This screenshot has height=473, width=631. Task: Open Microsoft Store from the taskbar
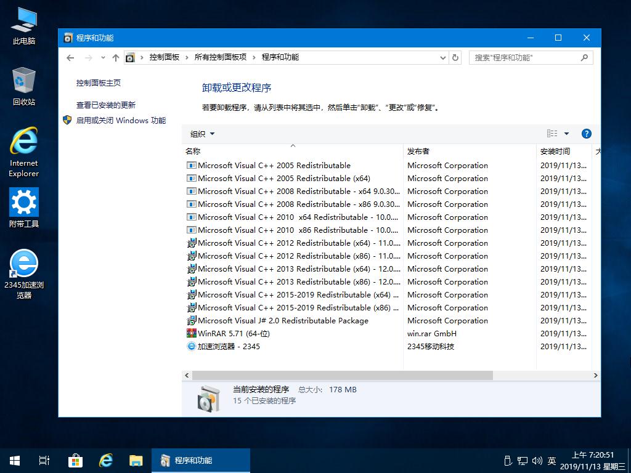[75, 461]
